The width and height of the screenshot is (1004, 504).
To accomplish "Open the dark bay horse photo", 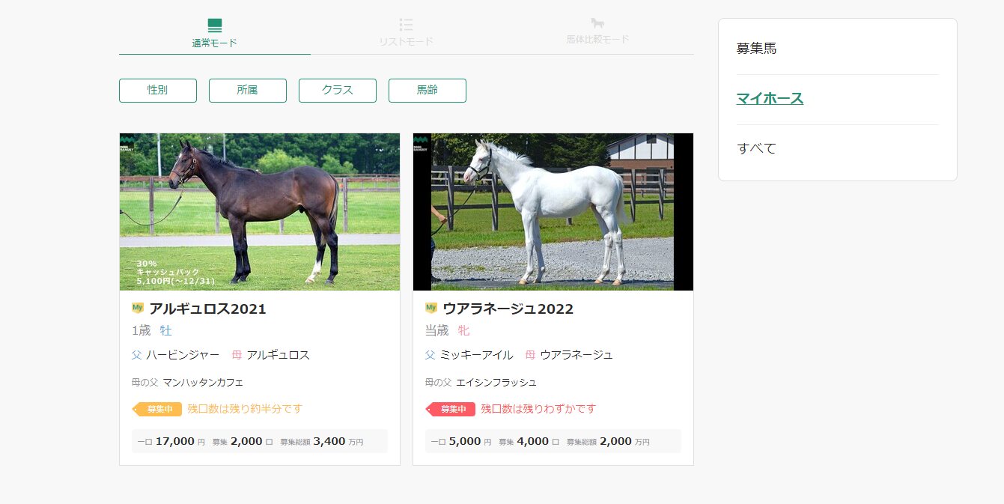I will (260, 212).
